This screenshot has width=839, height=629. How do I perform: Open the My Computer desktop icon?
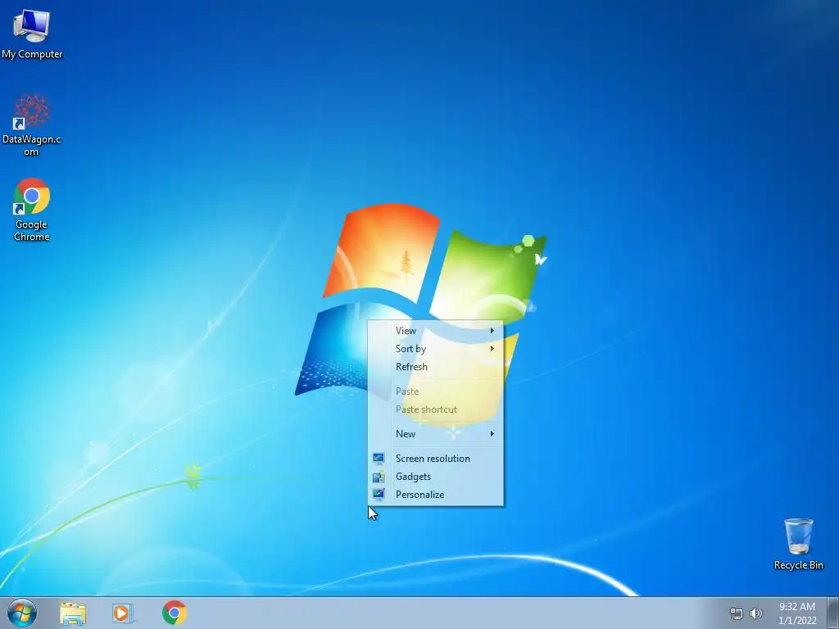pos(32,34)
